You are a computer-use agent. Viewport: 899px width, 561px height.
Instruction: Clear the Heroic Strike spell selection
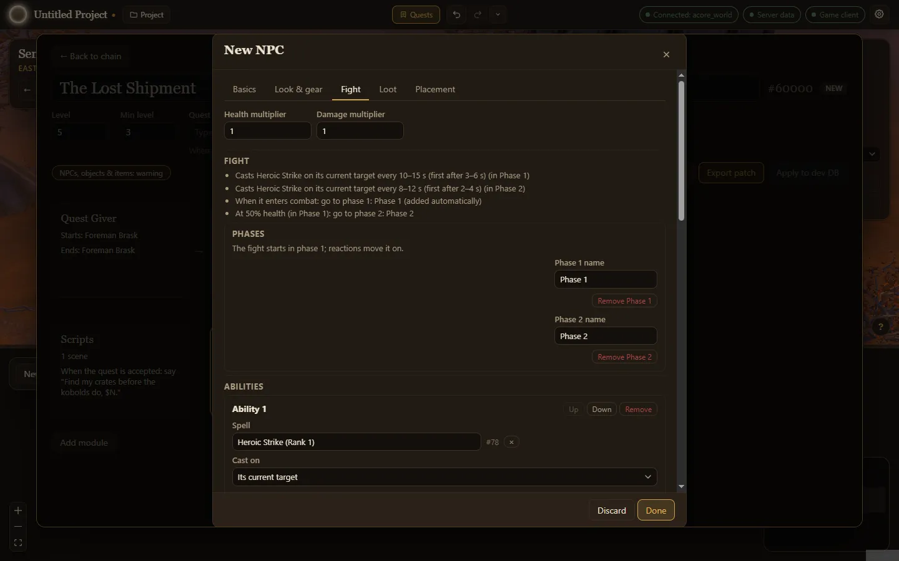[x=511, y=442]
